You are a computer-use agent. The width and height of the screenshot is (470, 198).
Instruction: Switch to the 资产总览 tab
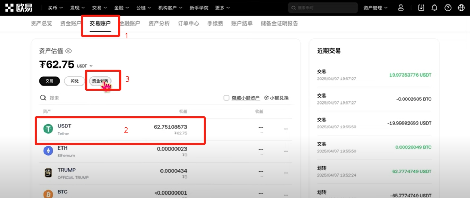(41, 24)
